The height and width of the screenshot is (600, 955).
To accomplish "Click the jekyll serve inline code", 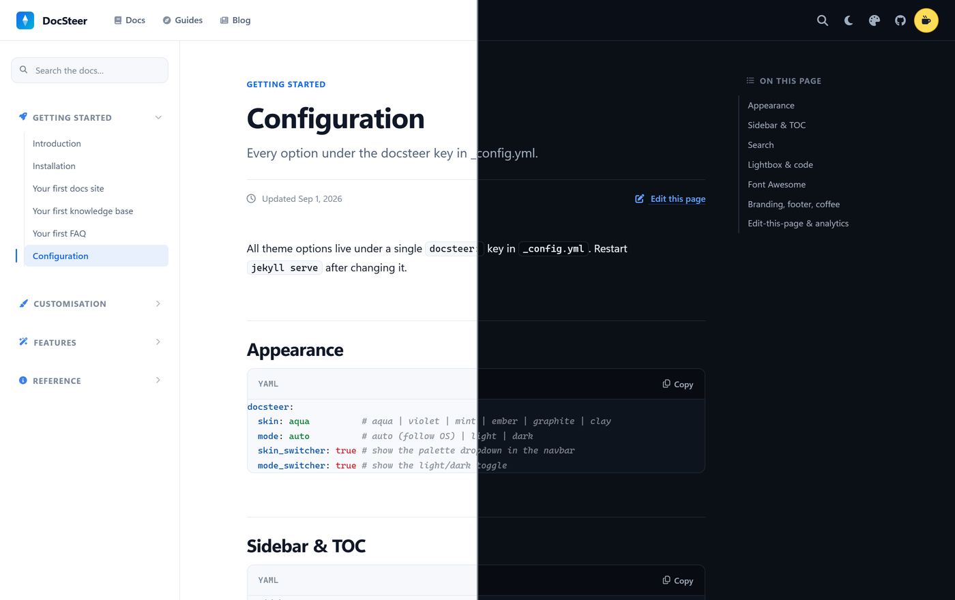I will click(x=284, y=268).
